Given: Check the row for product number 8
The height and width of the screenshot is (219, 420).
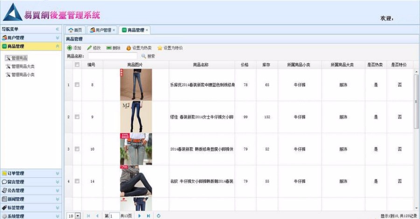Looking at the screenshot, I should coord(77,85).
